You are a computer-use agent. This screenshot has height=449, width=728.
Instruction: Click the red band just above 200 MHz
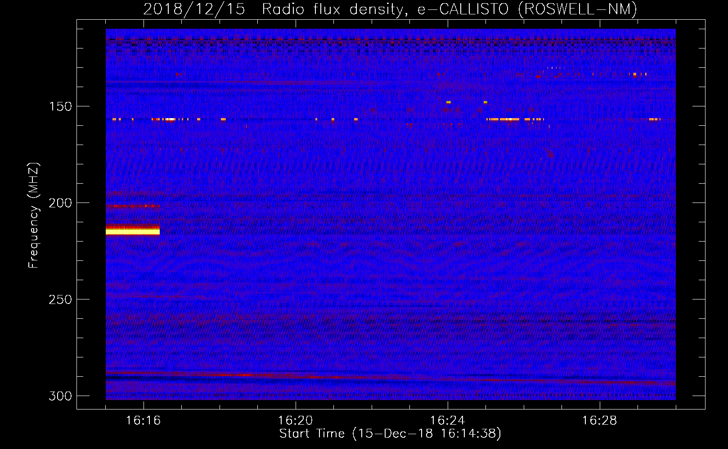tap(133, 206)
